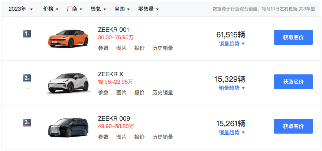Expand the 价格 price filter
322x151 pixels.
coord(51,9)
